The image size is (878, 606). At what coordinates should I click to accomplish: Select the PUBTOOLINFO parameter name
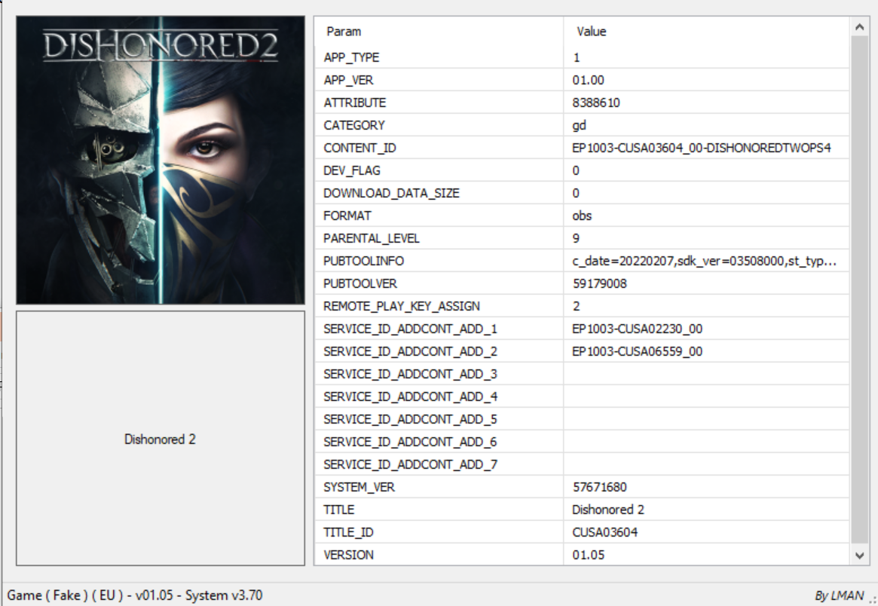point(363,261)
